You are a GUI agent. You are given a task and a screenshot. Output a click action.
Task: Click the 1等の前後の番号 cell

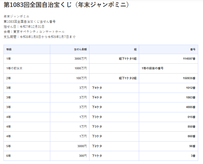tap(153, 68)
